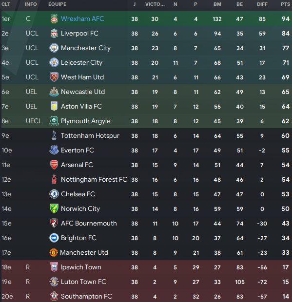This screenshot has width=292, height=302.
Task: Sort by the DIFF column header
Action: [262, 4]
